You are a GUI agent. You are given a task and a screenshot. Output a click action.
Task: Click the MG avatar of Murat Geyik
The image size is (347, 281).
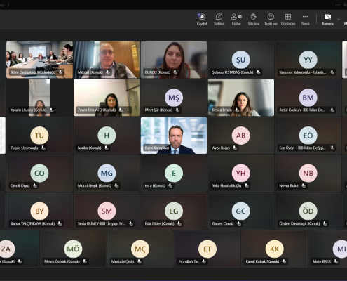[x=107, y=173]
